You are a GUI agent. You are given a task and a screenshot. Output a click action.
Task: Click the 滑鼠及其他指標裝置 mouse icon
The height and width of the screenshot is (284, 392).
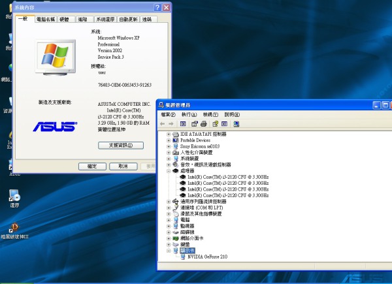coord(176,213)
